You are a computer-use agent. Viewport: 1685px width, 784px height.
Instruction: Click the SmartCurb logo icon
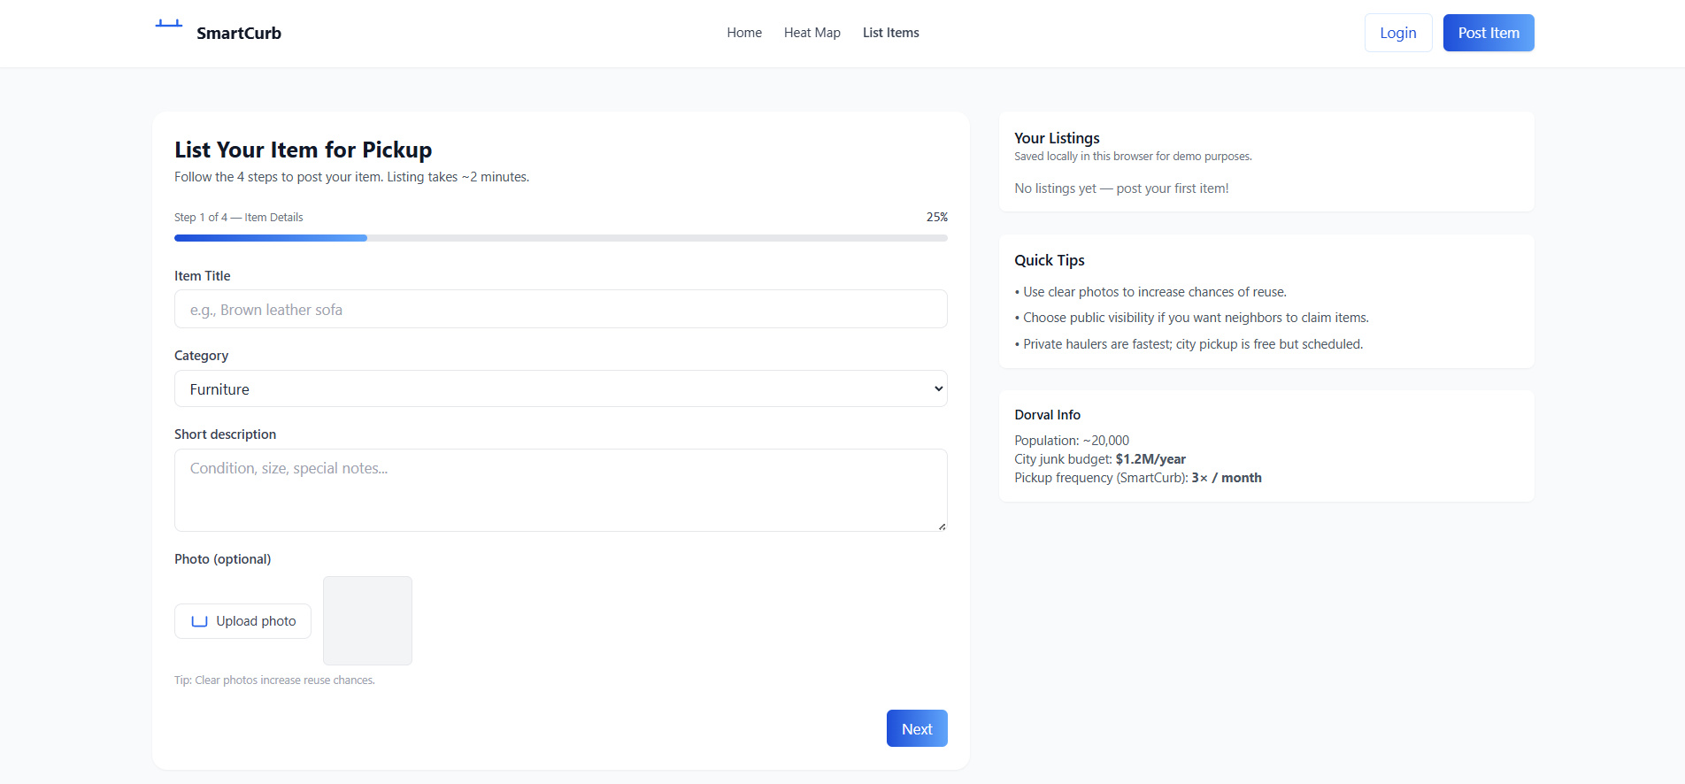[x=169, y=24]
